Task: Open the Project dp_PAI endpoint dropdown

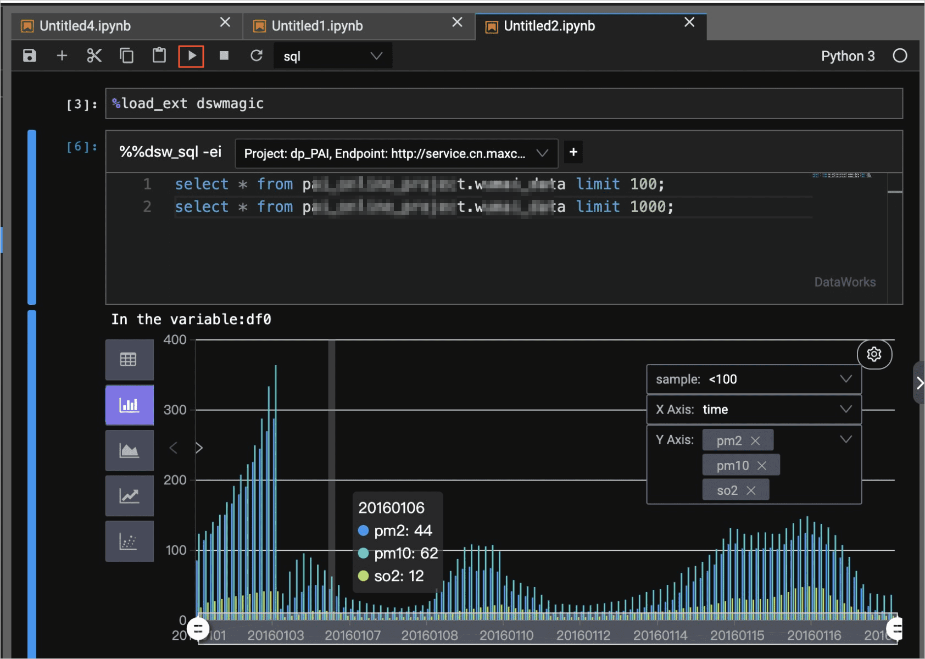Action: 397,153
